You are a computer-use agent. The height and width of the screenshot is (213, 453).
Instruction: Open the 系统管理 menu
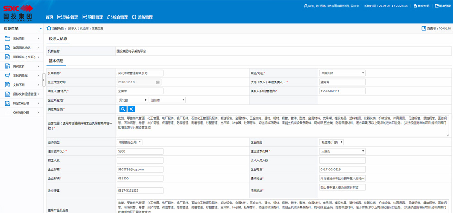click(x=142, y=17)
